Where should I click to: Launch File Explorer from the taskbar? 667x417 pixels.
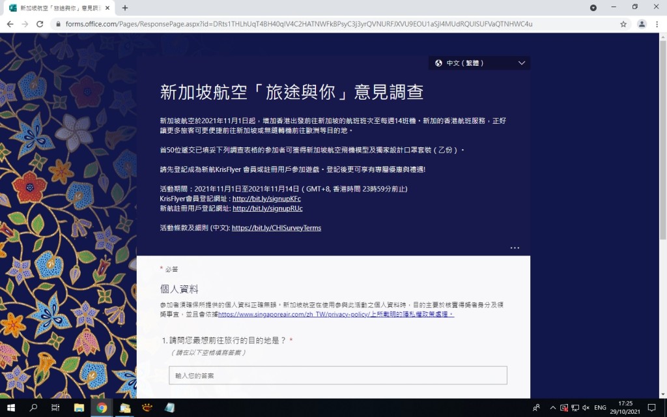[79, 407]
